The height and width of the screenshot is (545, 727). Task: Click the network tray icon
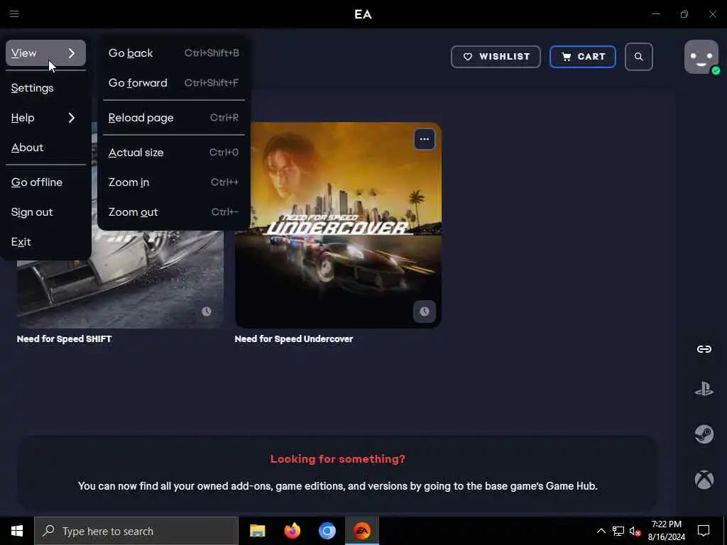tap(618, 531)
